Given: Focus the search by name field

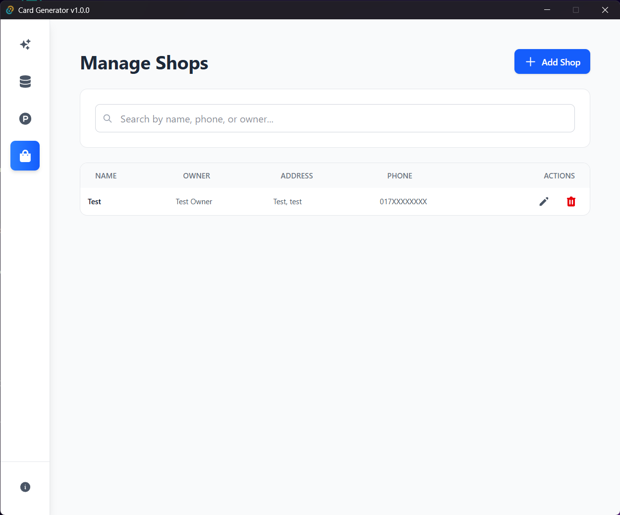Looking at the screenshot, I should pyautogui.click(x=342, y=119).
